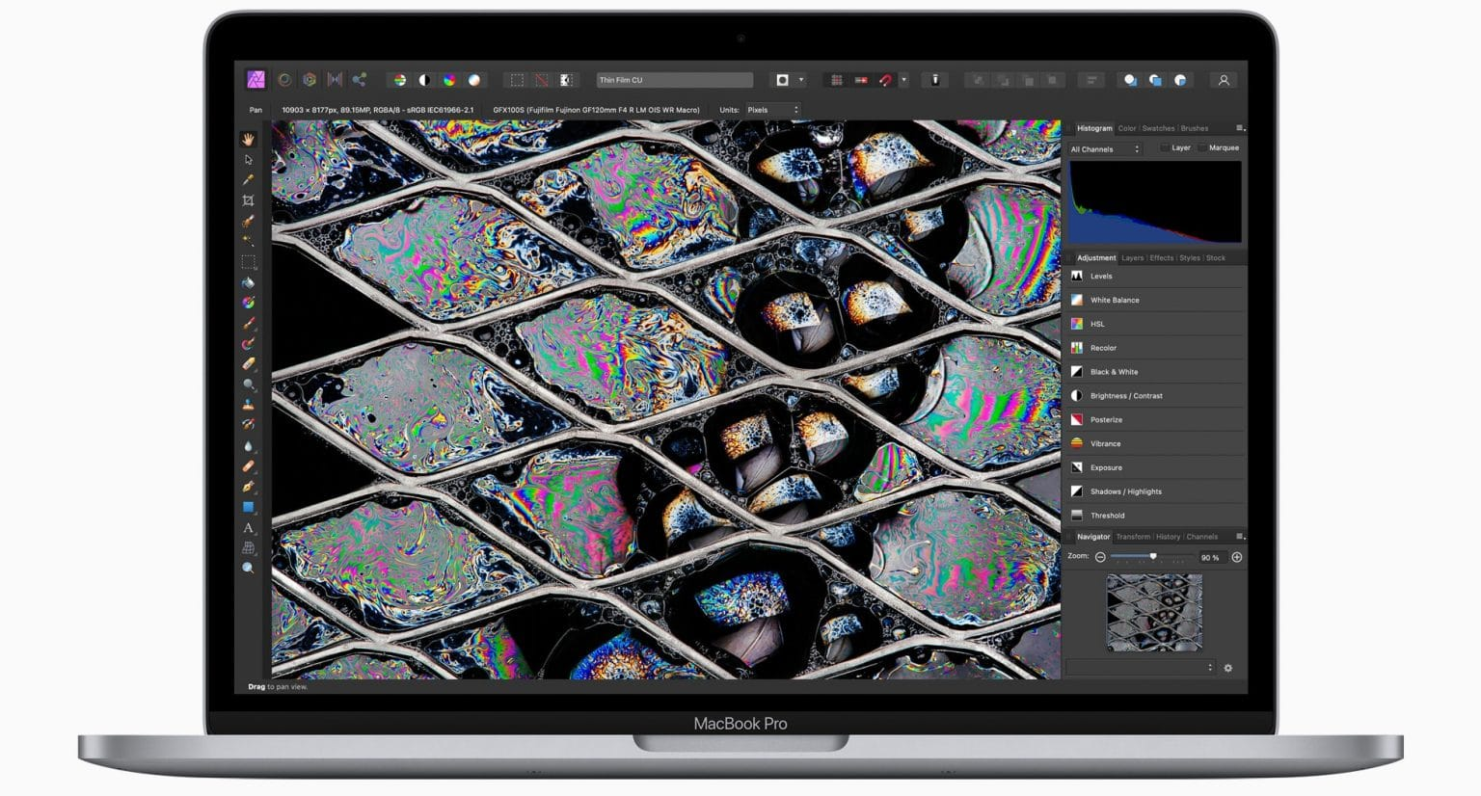
Task: Switch to the Layers tab
Action: pos(1132,258)
